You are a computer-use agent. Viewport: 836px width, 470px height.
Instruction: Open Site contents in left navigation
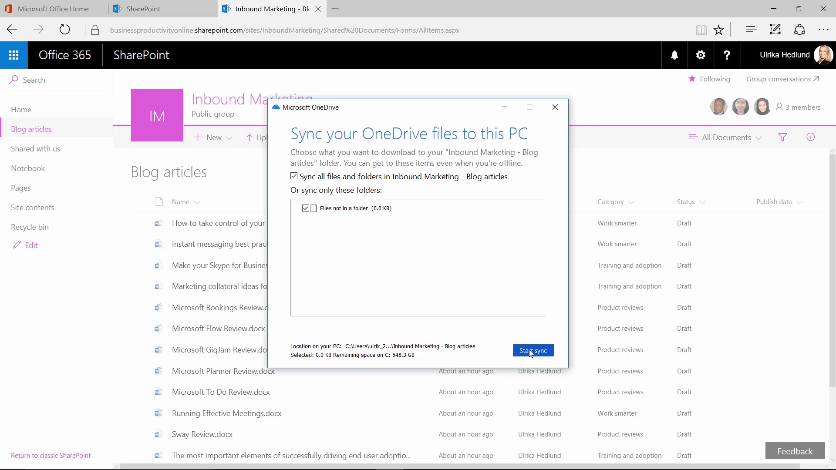[33, 208]
